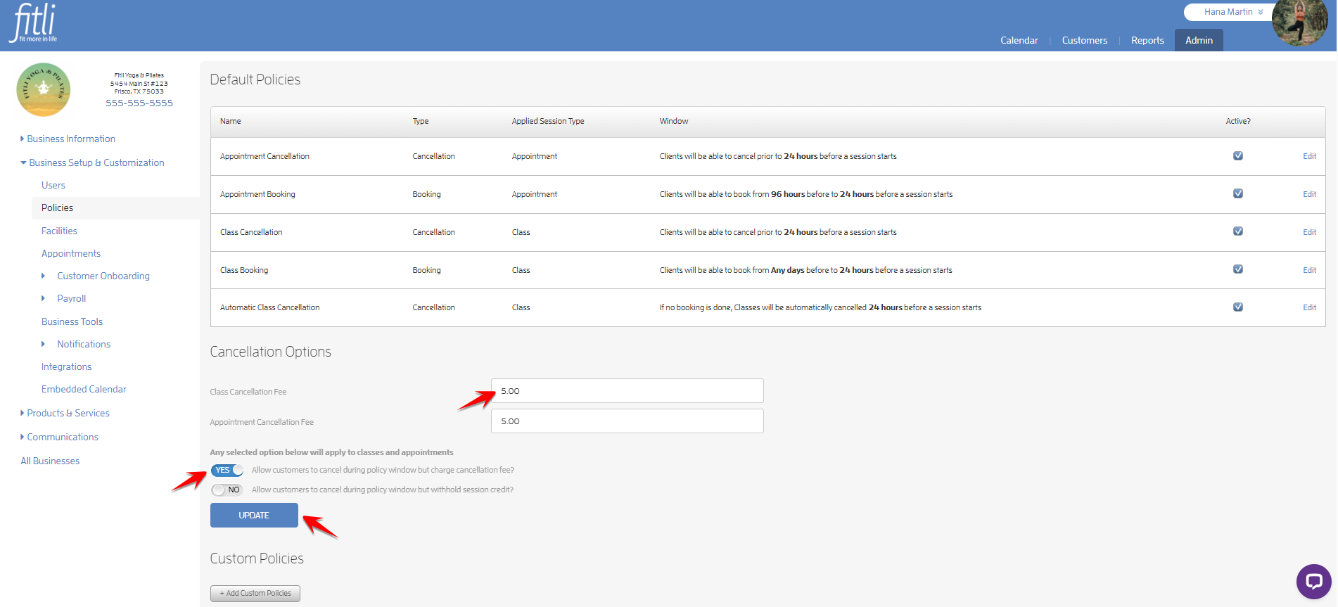Open the chat support bubble icon

click(1313, 581)
